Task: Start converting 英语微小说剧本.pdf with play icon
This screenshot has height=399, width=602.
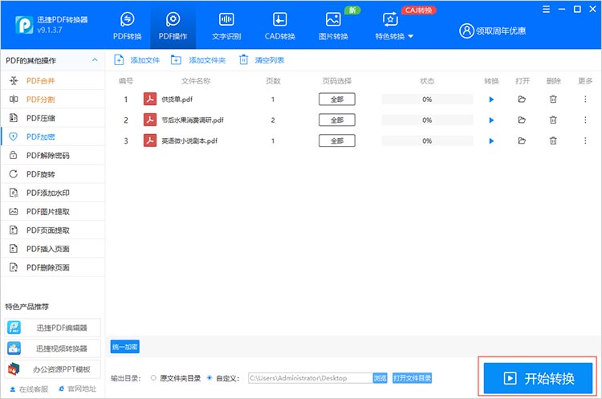Action: 491,141
